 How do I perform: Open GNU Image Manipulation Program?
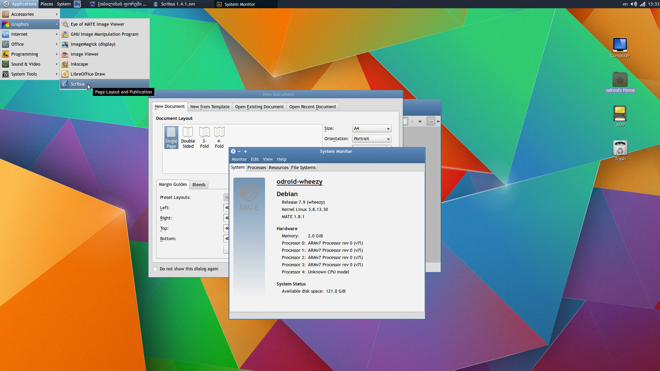(x=104, y=34)
